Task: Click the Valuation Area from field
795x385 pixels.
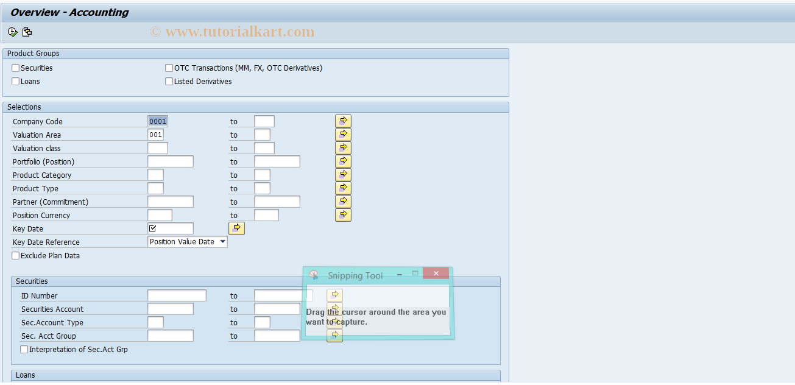Action: [x=155, y=135]
